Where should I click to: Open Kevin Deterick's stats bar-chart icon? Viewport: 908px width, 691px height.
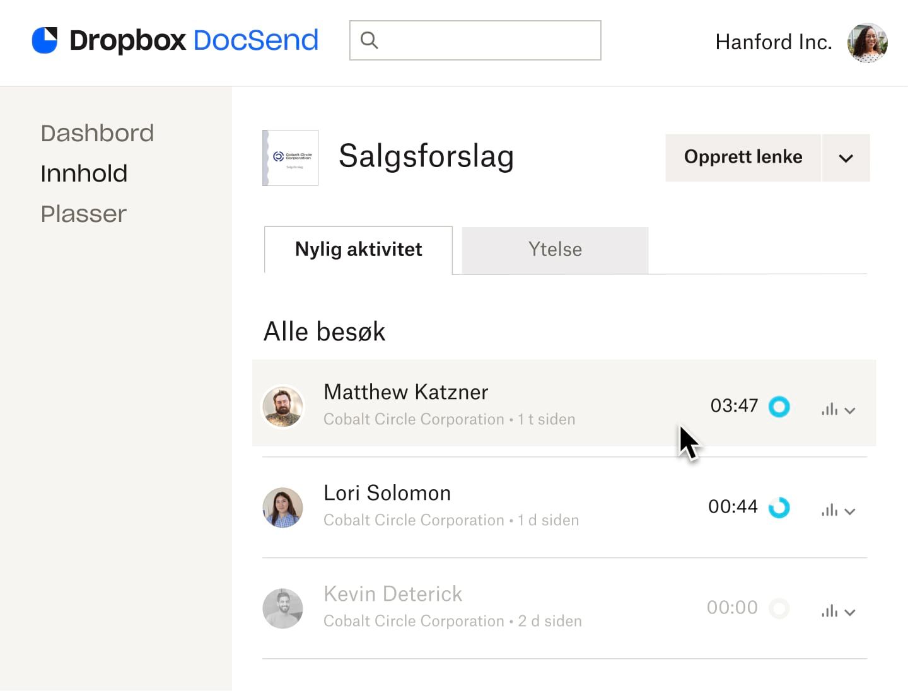[x=829, y=611]
